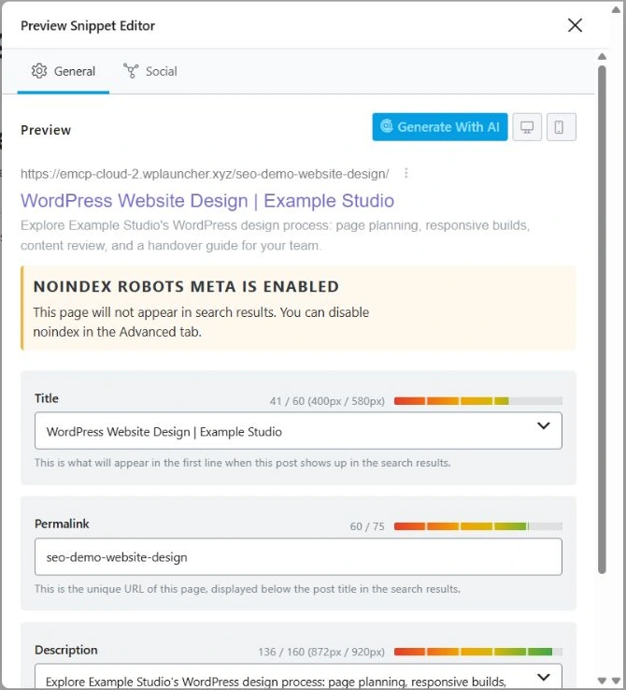
Task: Click the Description length progress bar
Action: [477, 652]
